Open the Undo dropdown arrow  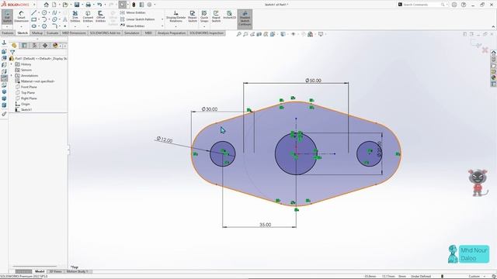click(105, 5)
